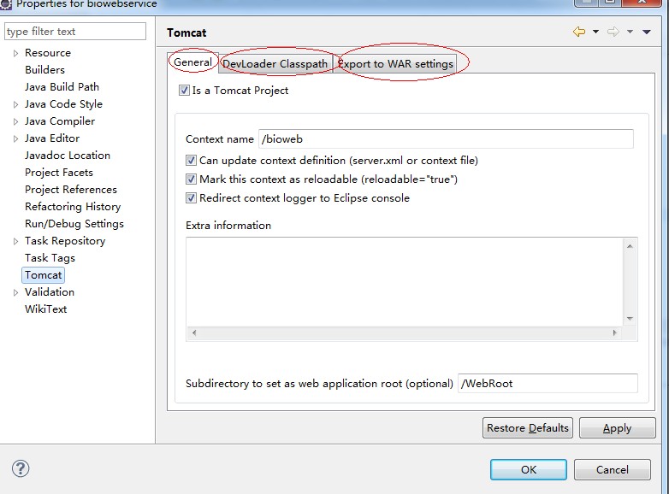Select Validation item
The width and height of the screenshot is (669, 494).
coord(50,292)
